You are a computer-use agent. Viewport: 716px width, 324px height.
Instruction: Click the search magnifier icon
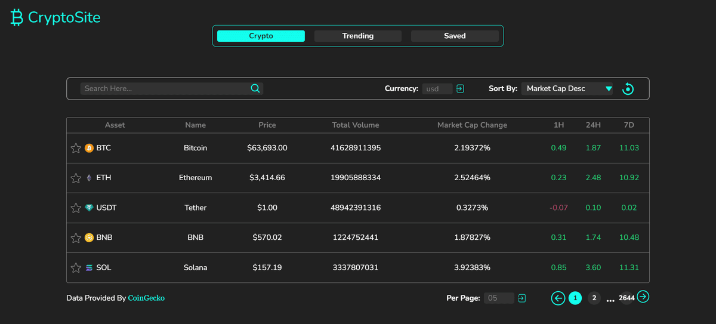[x=255, y=88]
